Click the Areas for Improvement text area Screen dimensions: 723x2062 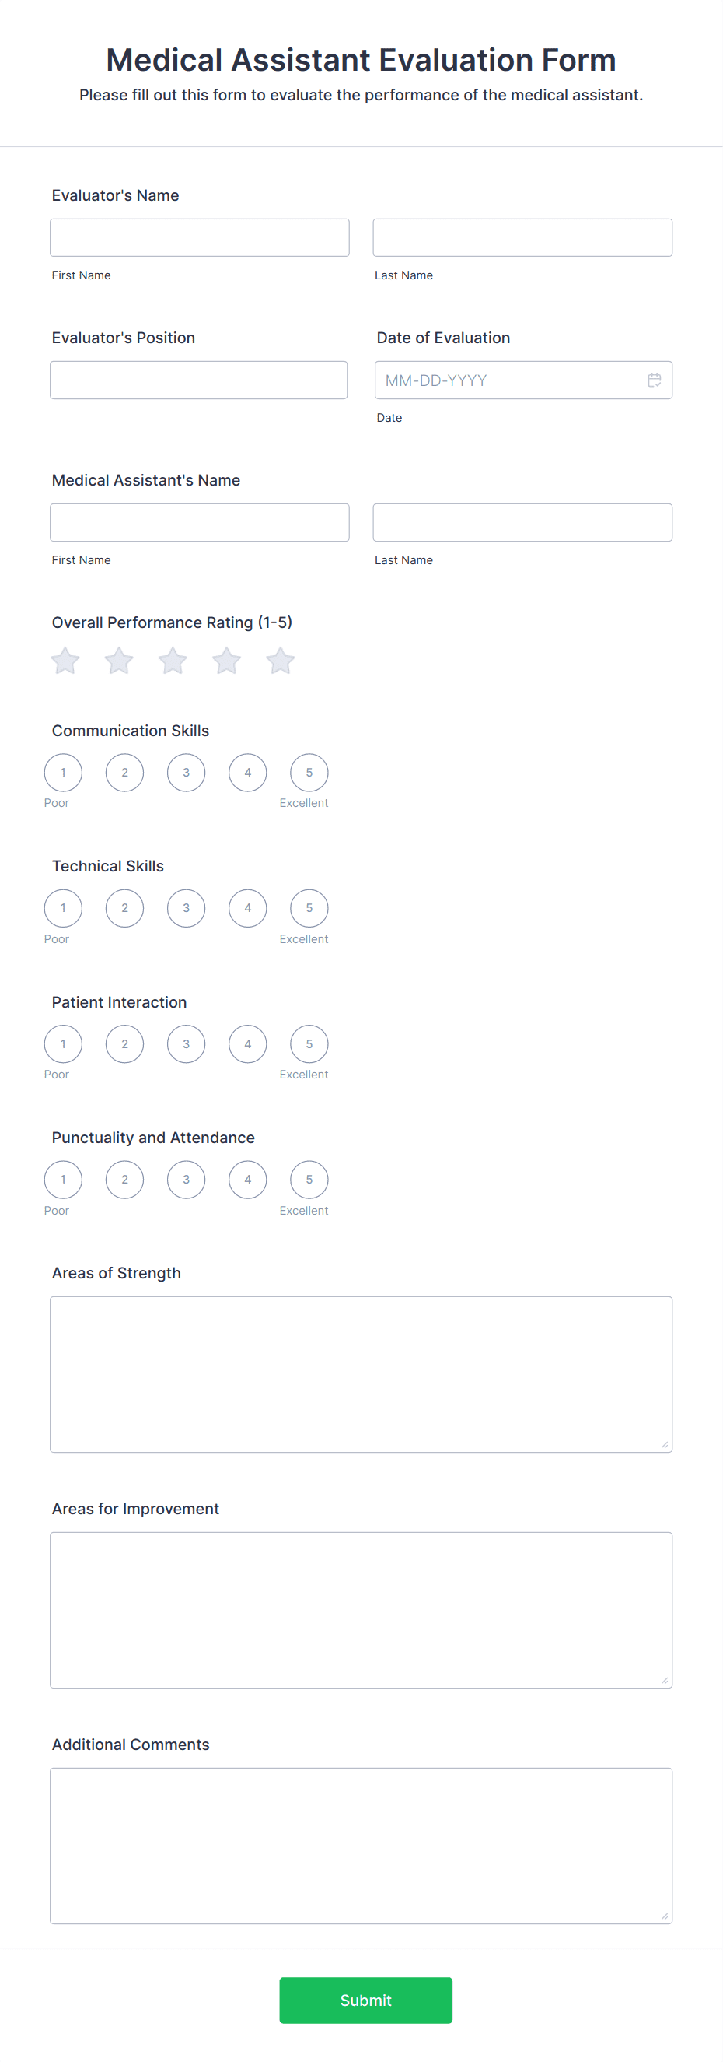(x=361, y=1610)
